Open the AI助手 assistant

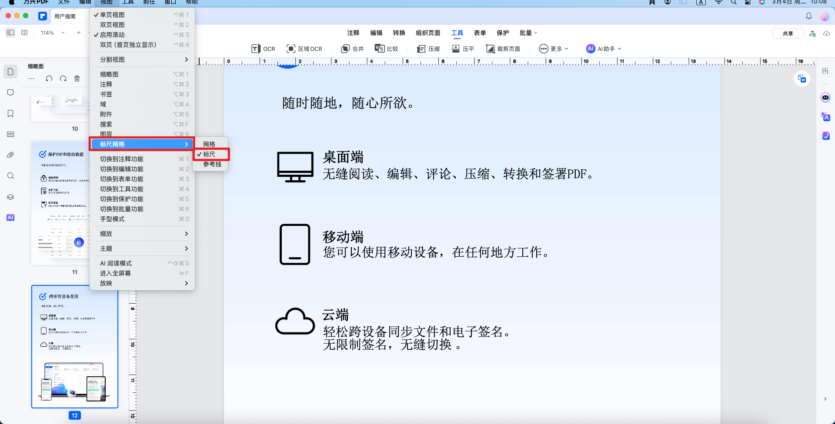603,49
